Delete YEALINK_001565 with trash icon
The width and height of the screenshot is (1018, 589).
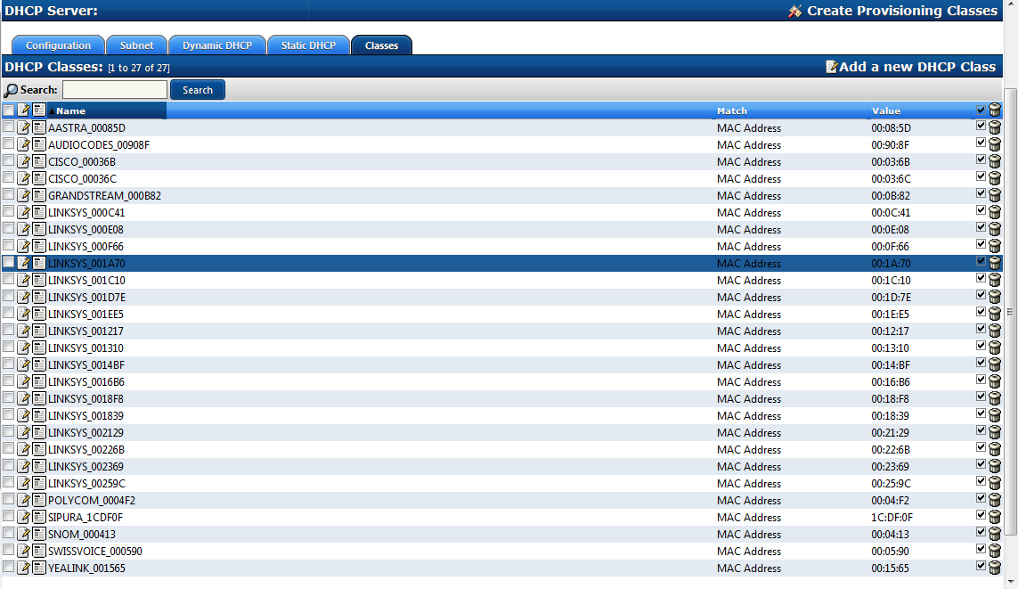995,567
